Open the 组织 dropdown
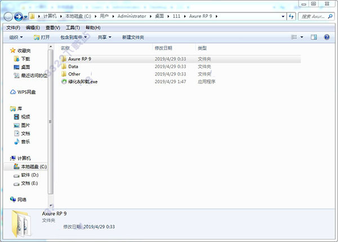338x242 pixels. tap(16, 37)
